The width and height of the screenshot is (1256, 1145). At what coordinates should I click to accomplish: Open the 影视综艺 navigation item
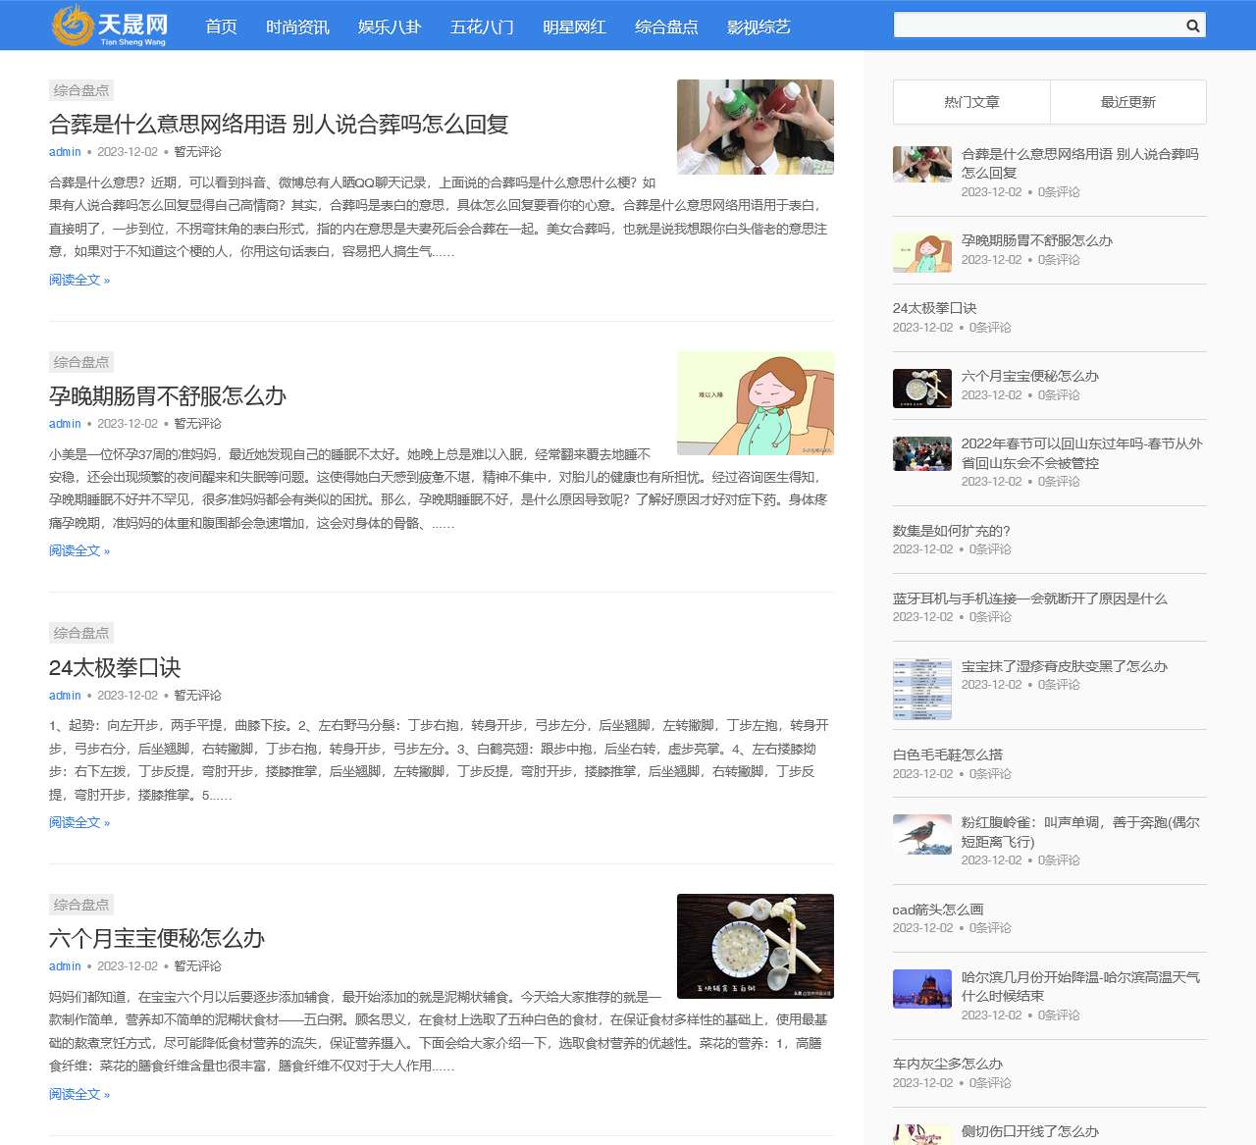pos(758,26)
